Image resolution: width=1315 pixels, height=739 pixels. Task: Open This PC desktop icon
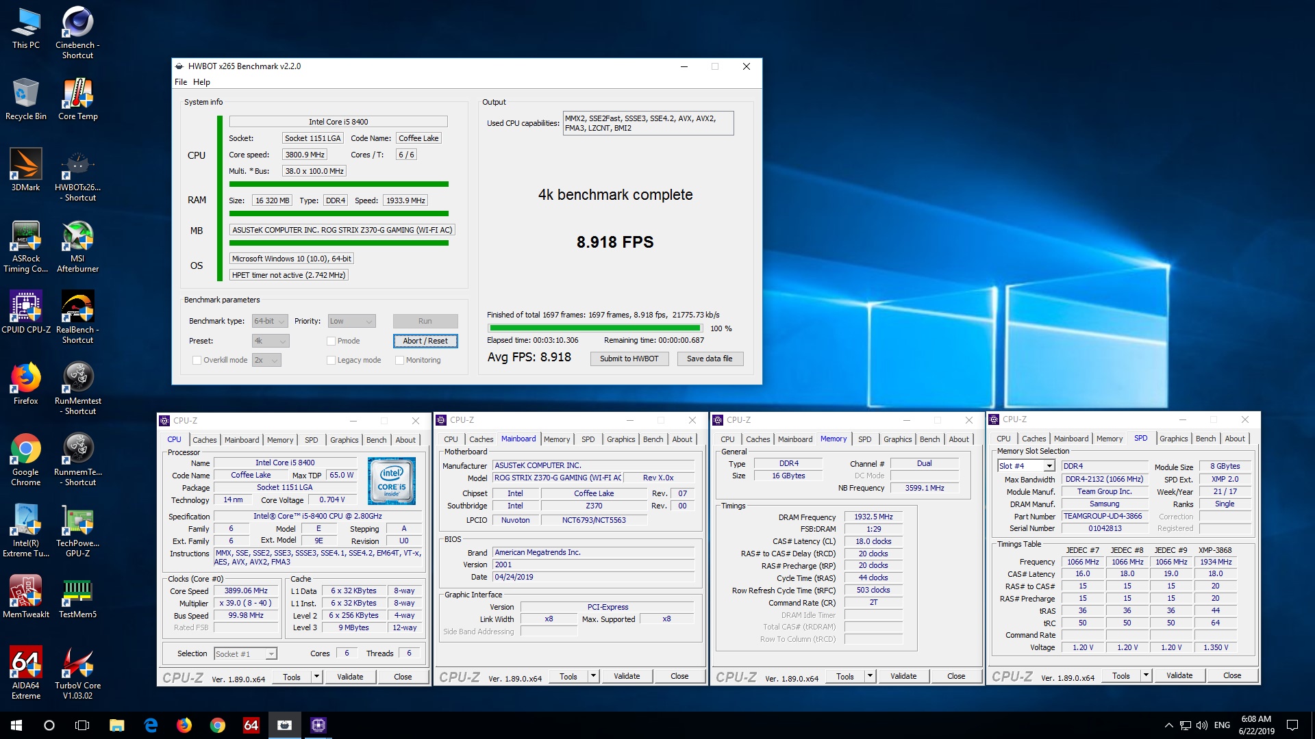(x=26, y=29)
